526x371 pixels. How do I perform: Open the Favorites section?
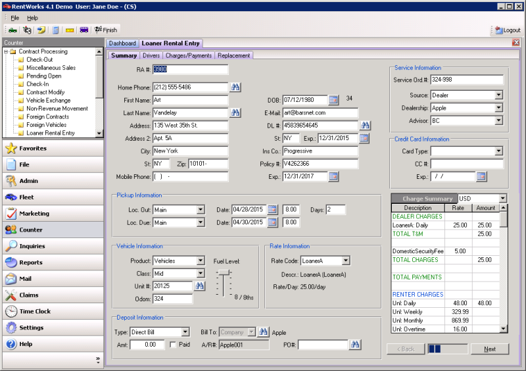pos(53,148)
